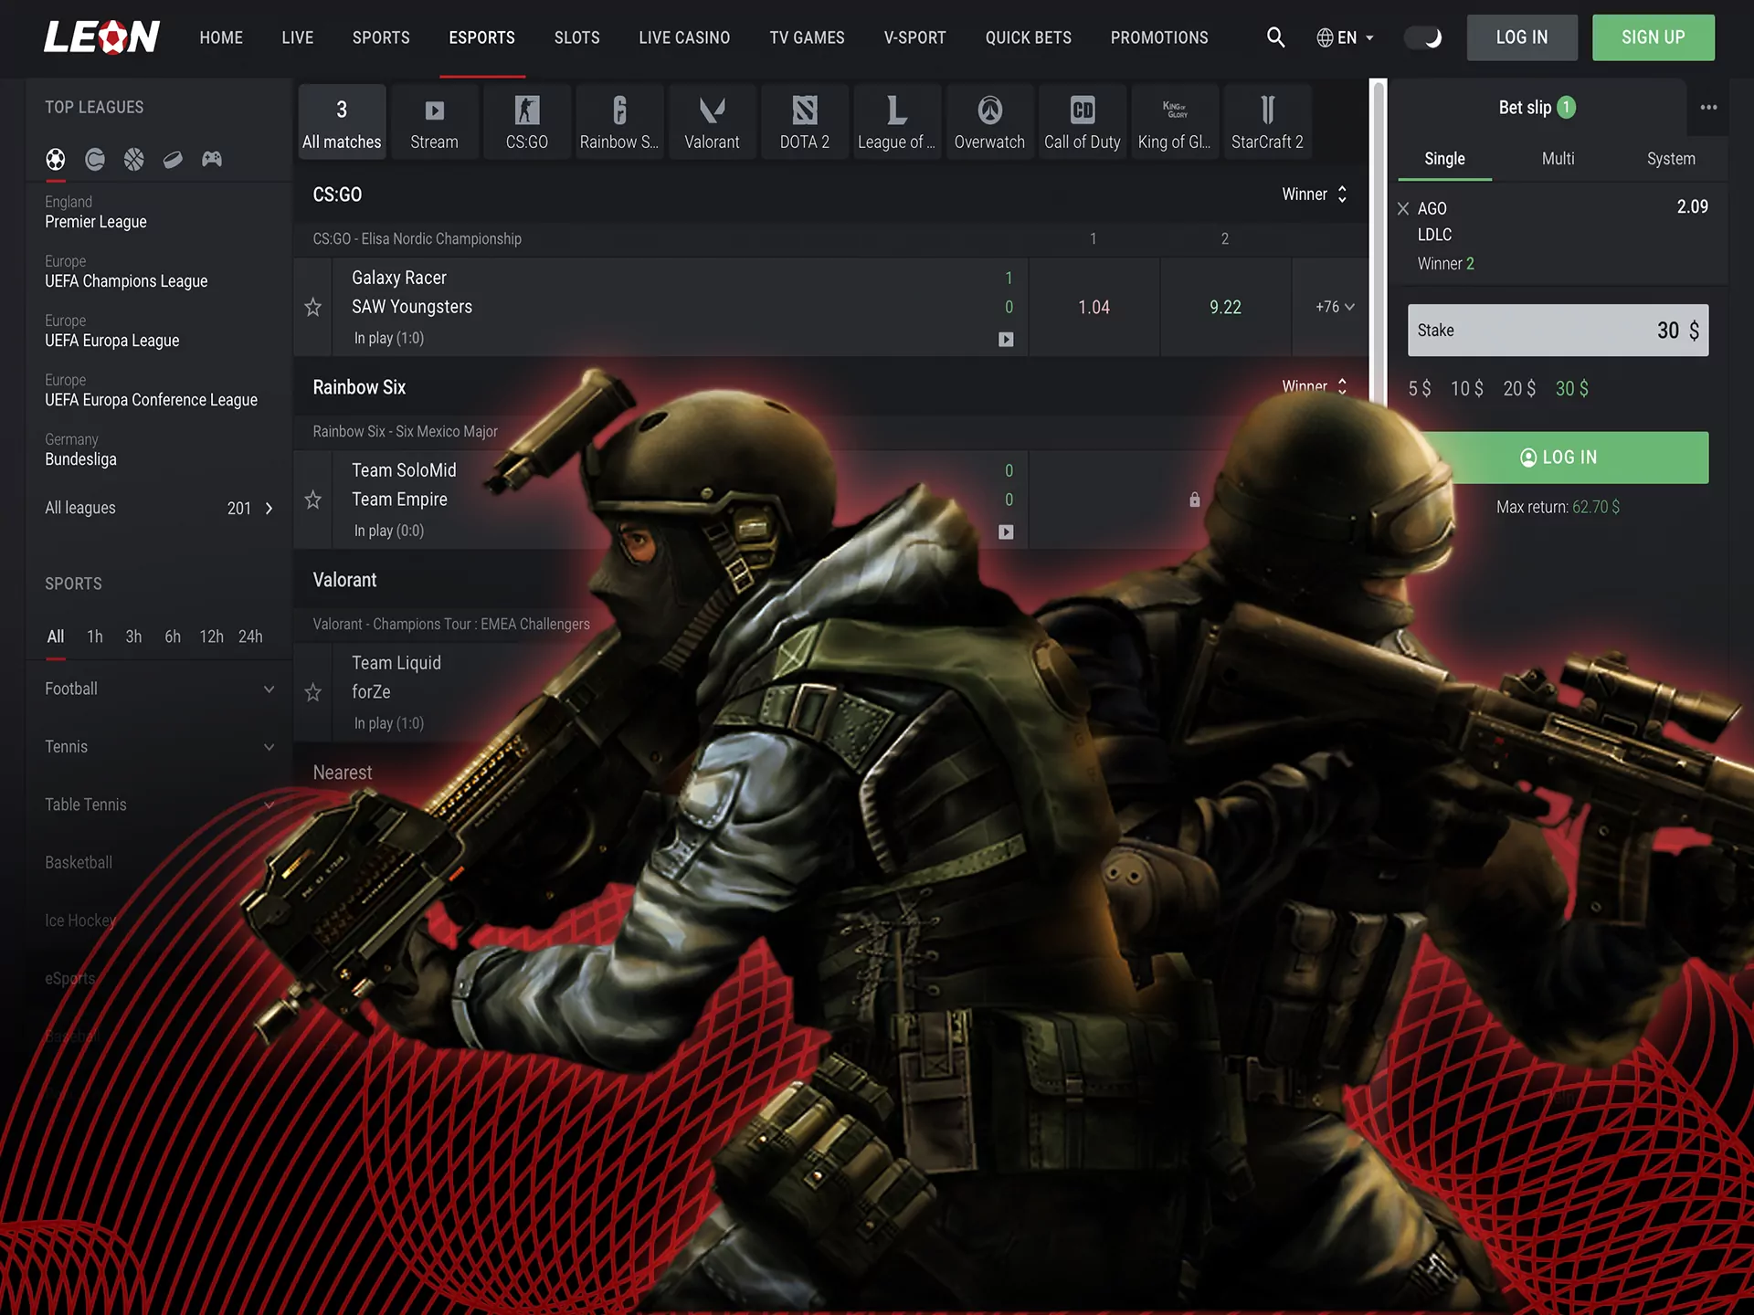Open Rainbow Six Winner market dropdown
Screen dimensions: 1754x1315
click(x=1315, y=387)
